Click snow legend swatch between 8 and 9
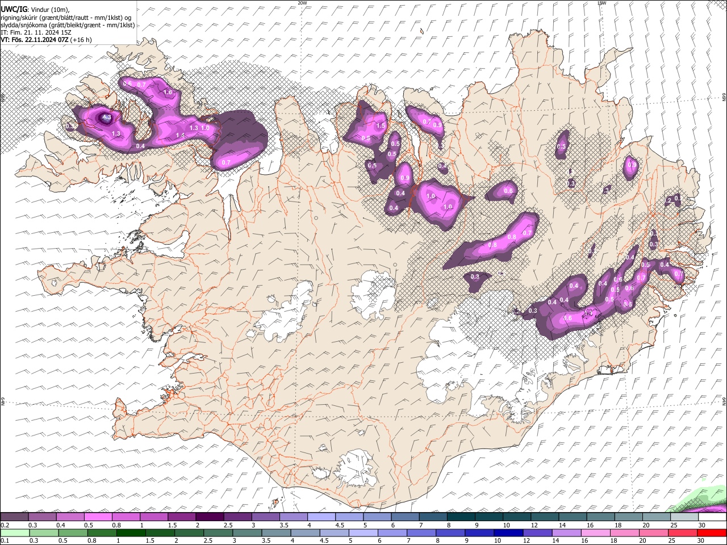Viewport: 727px width, 545px height. [x=461, y=517]
